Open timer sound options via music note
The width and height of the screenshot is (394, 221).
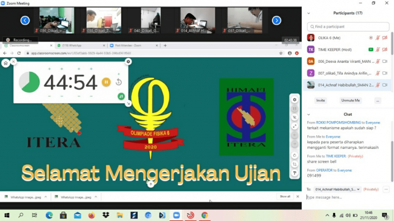click(121, 96)
